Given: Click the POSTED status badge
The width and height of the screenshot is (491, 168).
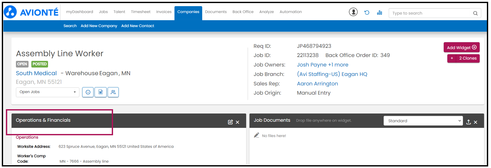Looking at the screenshot, I should pyautogui.click(x=40, y=64).
